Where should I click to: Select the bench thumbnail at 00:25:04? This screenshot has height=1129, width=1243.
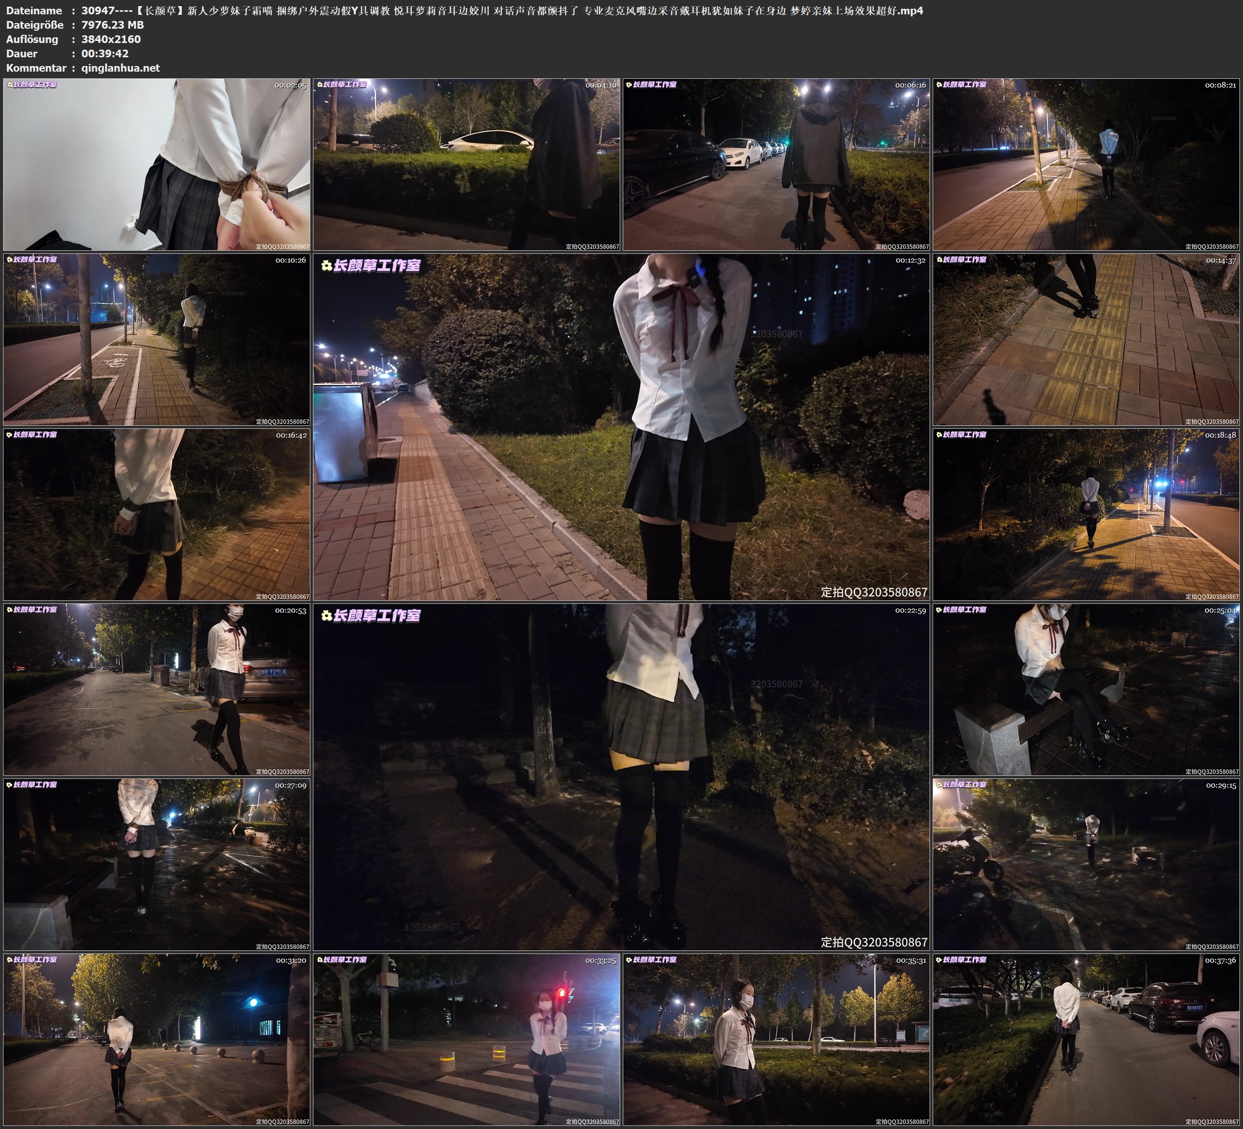tap(1086, 689)
